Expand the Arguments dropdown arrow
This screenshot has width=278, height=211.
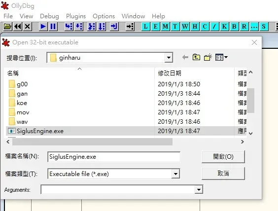[x=199, y=189]
